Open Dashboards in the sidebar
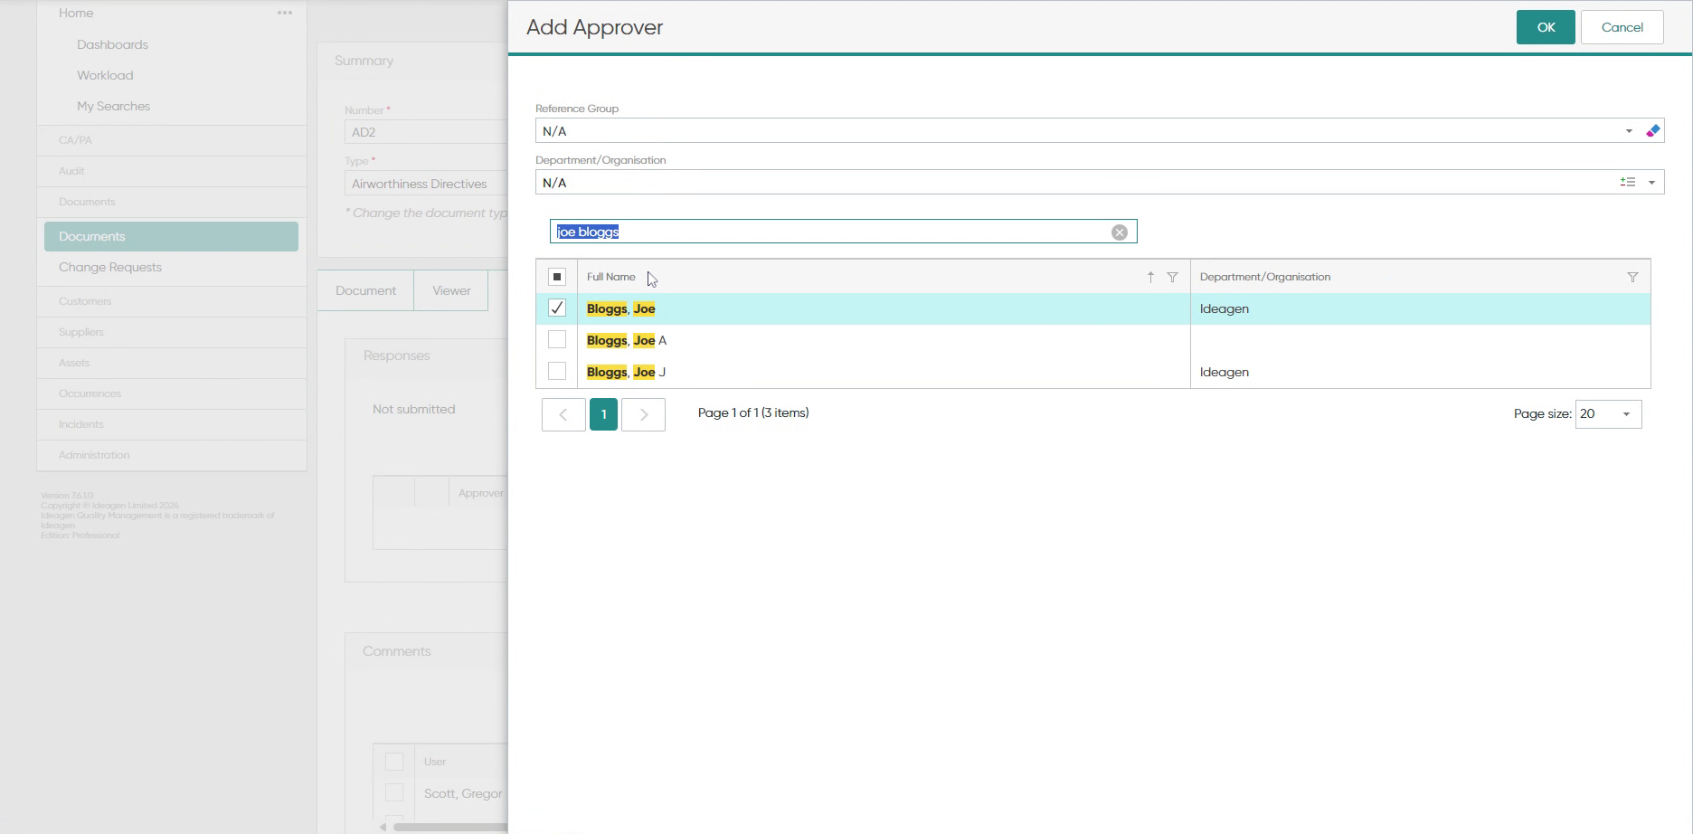The height and width of the screenshot is (834, 1693). [112, 44]
